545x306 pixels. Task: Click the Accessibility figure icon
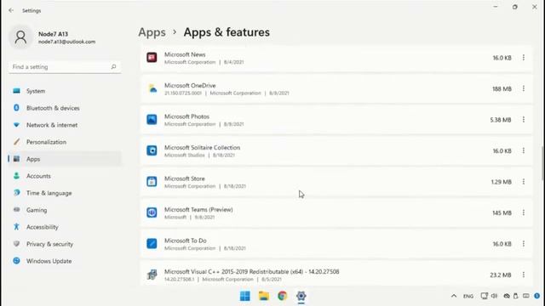point(16,227)
